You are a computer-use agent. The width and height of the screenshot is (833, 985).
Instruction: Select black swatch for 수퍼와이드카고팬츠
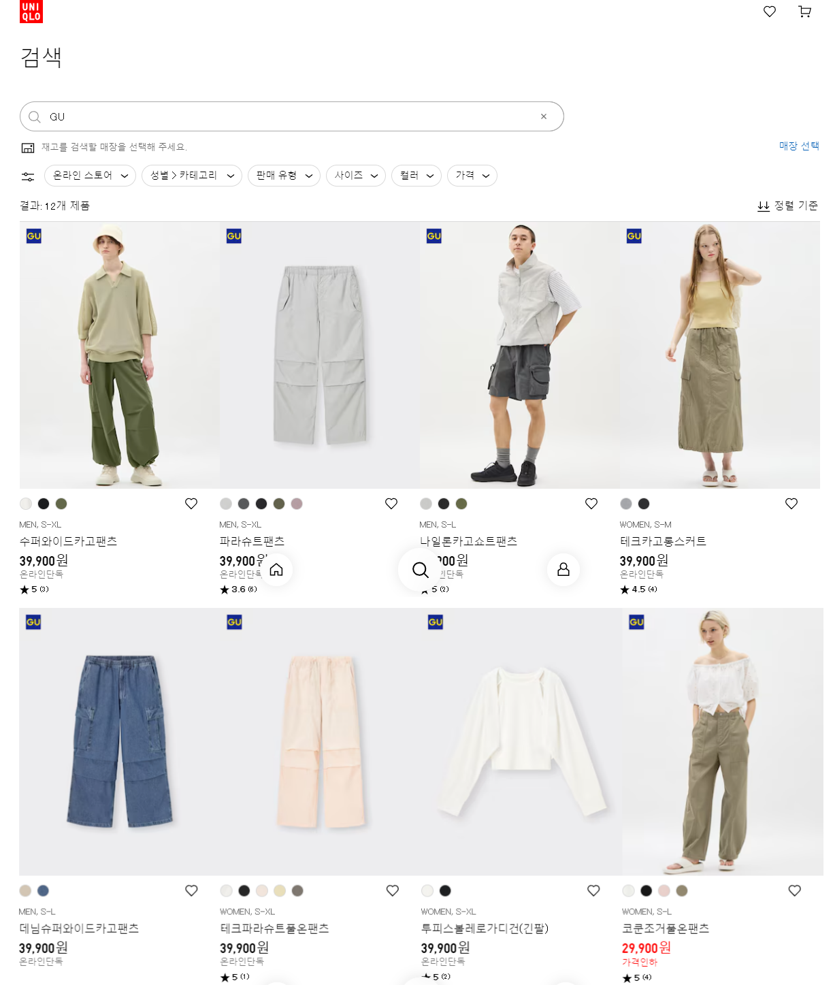44,504
